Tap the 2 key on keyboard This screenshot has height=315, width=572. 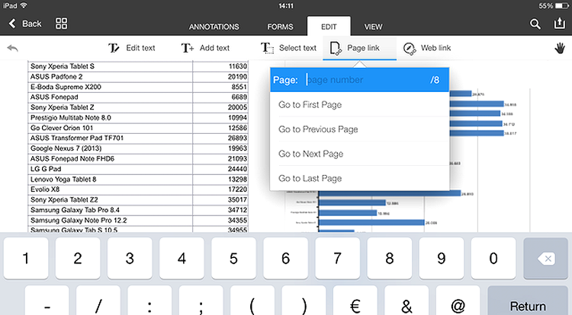[78, 258]
